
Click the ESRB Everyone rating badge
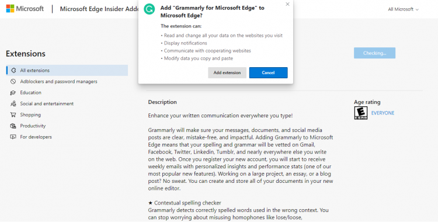(361, 113)
